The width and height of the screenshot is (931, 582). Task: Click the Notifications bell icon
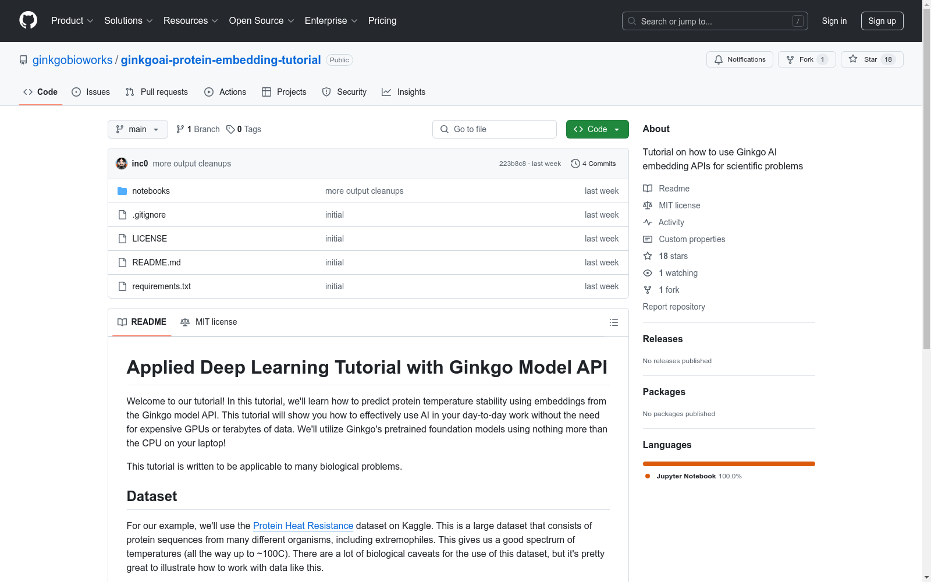point(719,59)
